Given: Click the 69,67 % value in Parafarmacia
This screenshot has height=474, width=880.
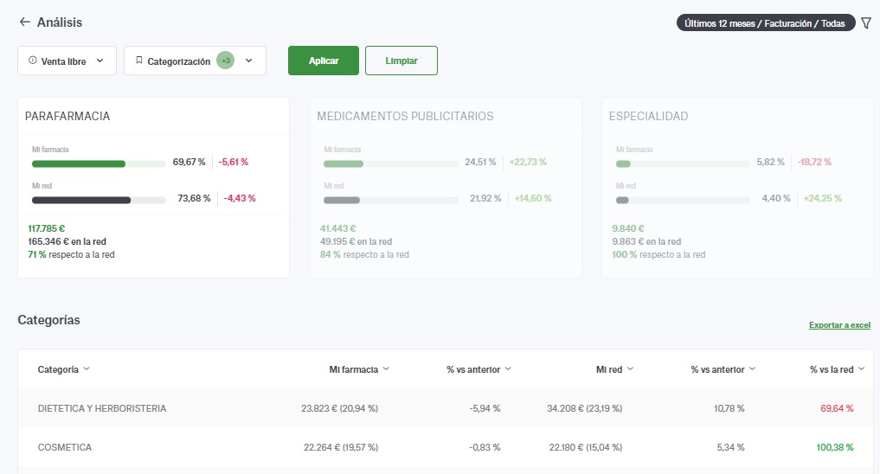Looking at the screenshot, I should pyautogui.click(x=189, y=162).
